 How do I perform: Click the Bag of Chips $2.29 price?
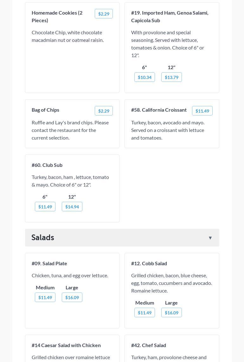(104, 111)
